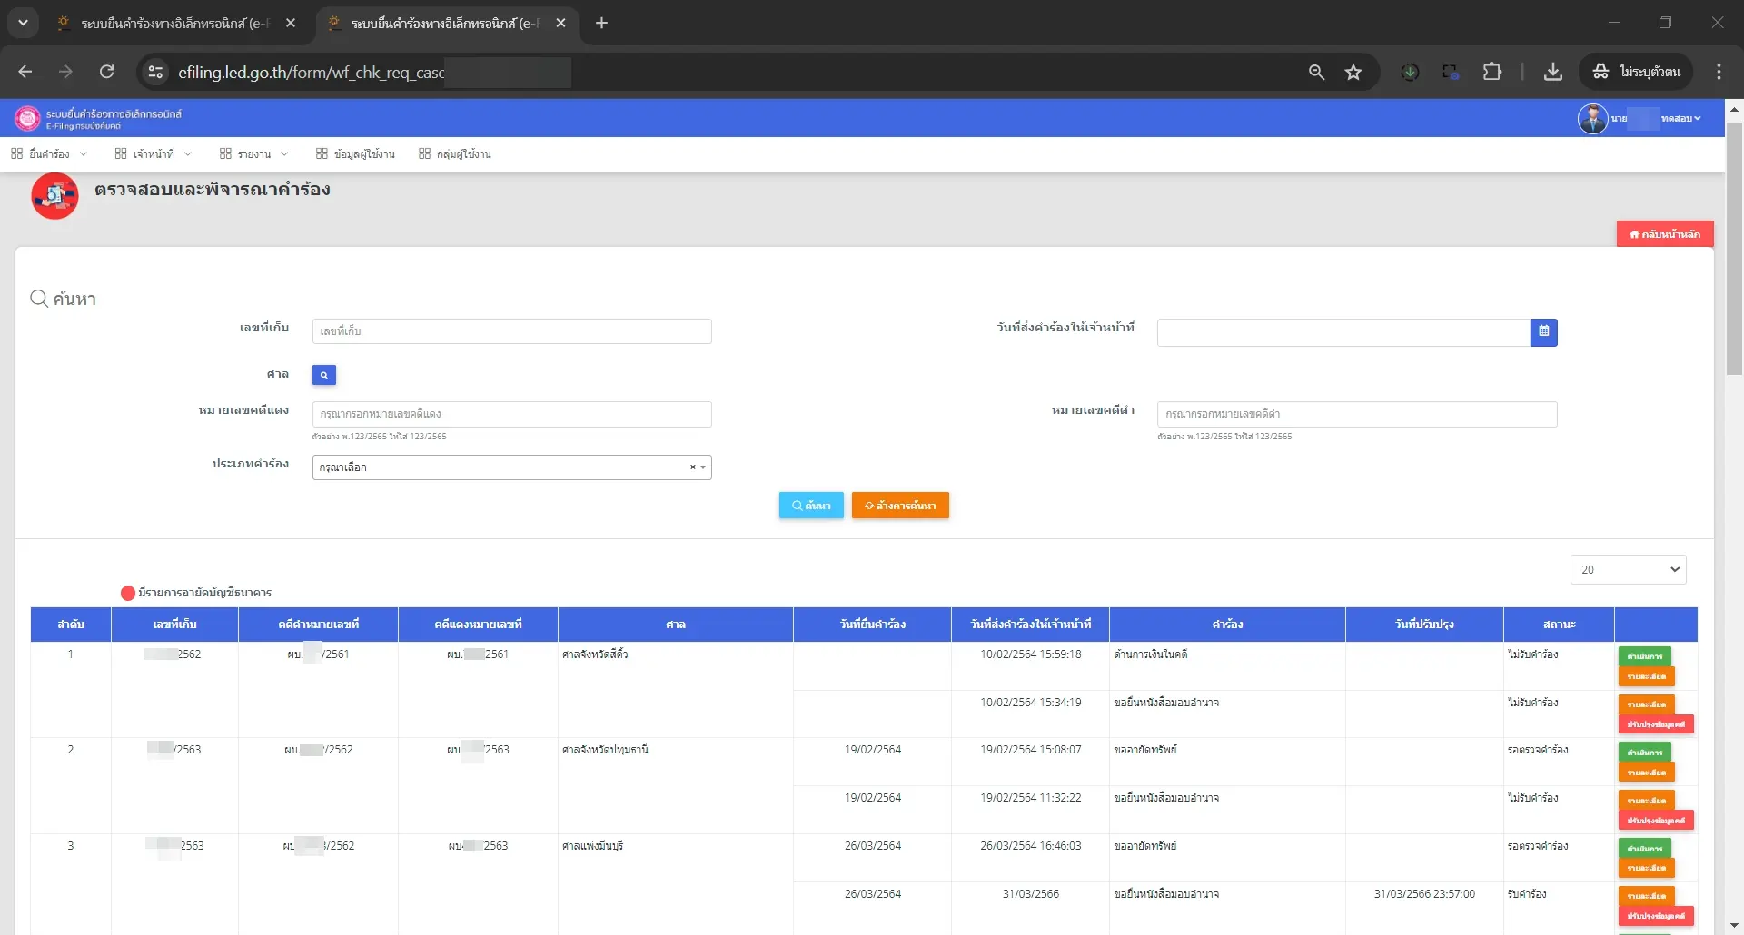Clear selection with the x in ประเภทคำร้อง
The image size is (1744, 935).
point(692,467)
